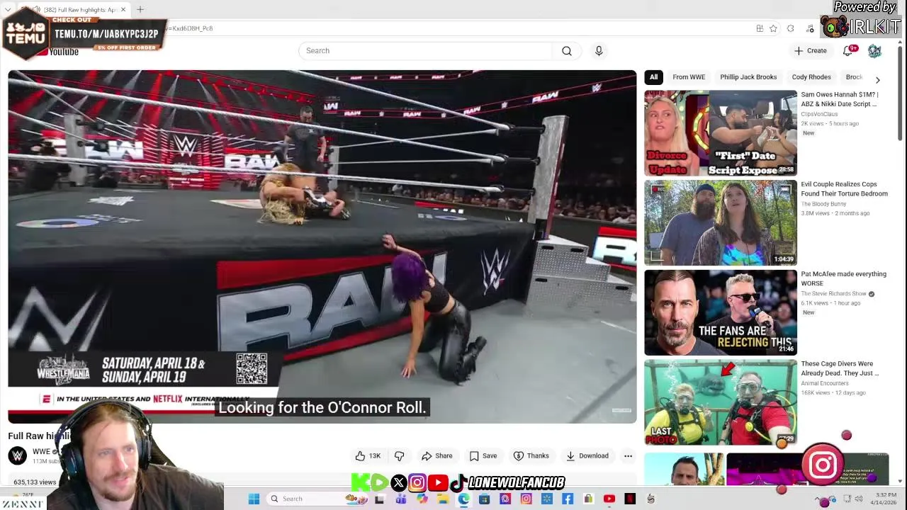Screen dimensions: 907x510
Task: Click the YouTube search magnifier button
Action: (x=566, y=51)
